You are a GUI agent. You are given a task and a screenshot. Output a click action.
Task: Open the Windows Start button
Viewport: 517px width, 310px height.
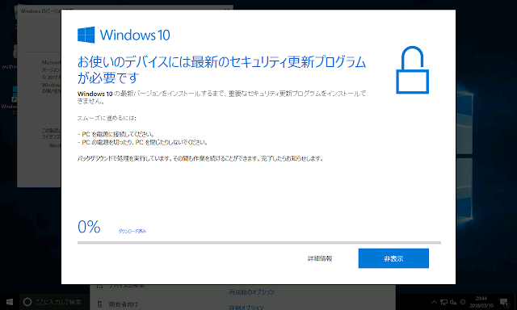[x=10, y=302]
